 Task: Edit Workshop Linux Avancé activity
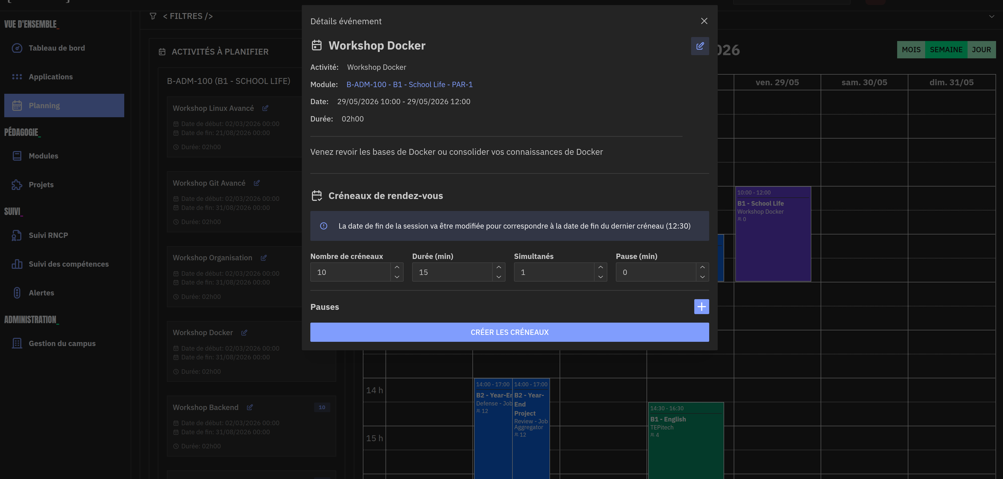265,108
